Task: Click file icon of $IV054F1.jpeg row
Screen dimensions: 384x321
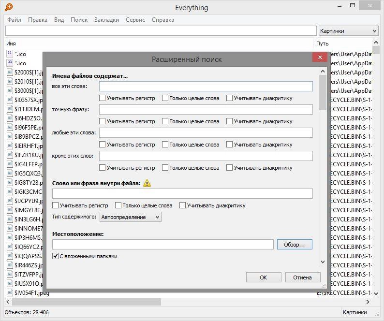Action: 10,292
